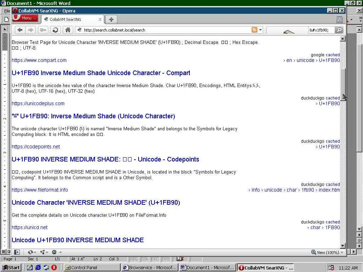Open the Windows Start menu

pyautogui.click(x=11, y=267)
